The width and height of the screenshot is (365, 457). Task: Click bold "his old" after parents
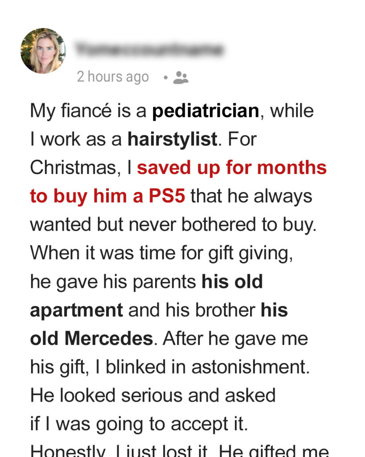232,282
